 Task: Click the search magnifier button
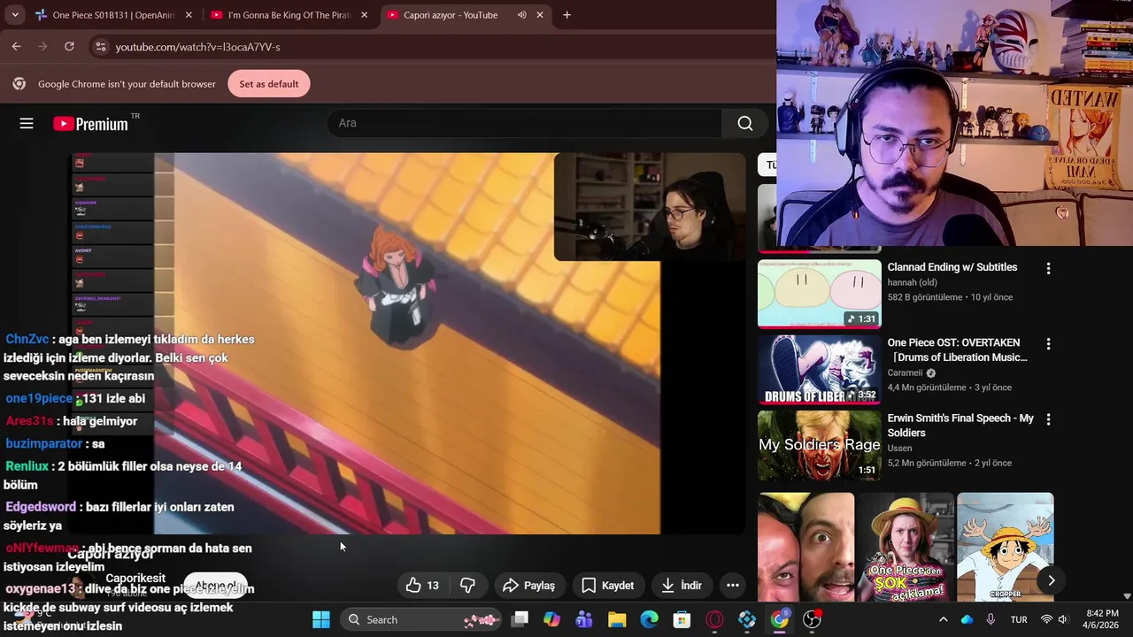pos(745,123)
